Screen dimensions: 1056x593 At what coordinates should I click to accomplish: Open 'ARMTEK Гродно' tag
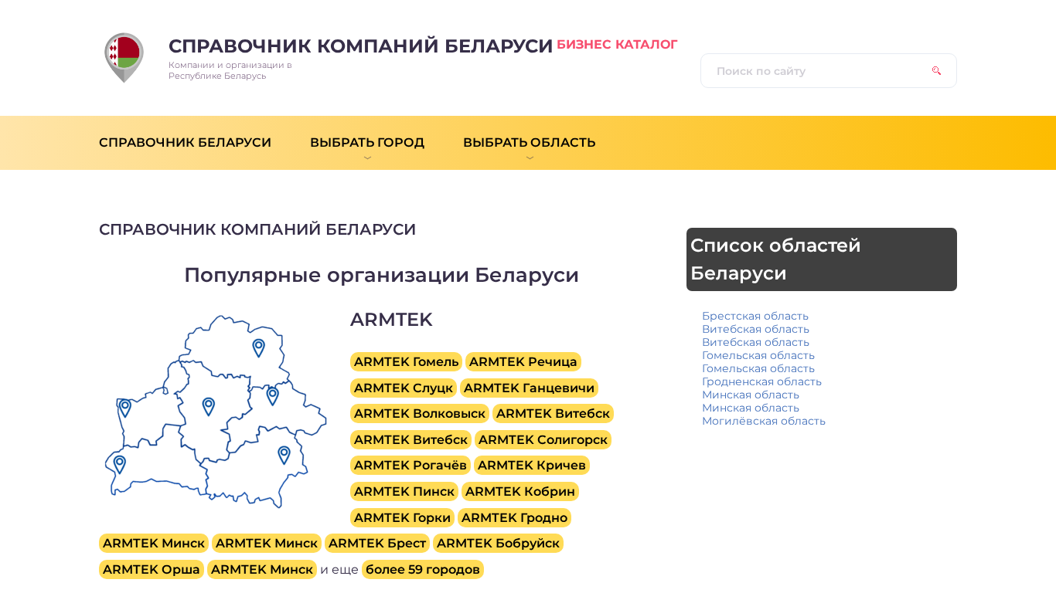point(515,517)
